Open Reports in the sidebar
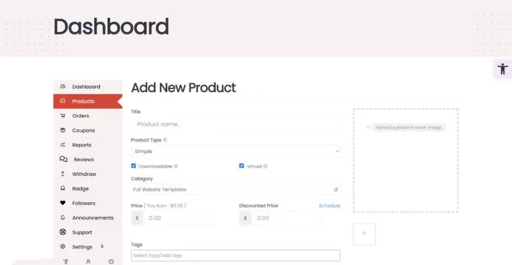The height and width of the screenshot is (265, 512). pos(81,145)
